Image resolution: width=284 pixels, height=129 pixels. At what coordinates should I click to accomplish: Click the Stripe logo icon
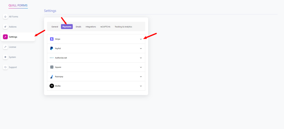[x=52, y=39]
